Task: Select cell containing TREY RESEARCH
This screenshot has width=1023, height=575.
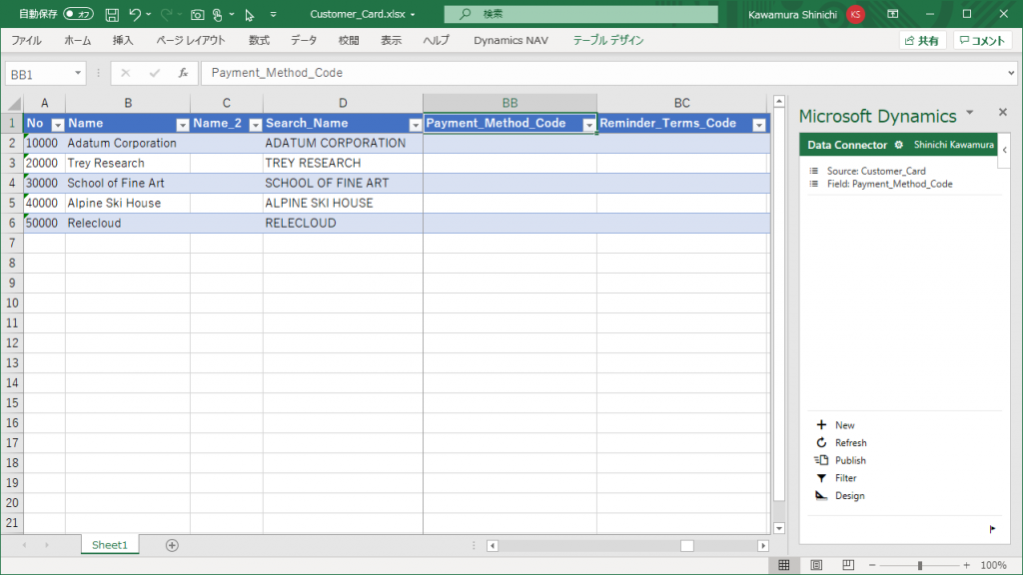Action: [x=344, y=163]
